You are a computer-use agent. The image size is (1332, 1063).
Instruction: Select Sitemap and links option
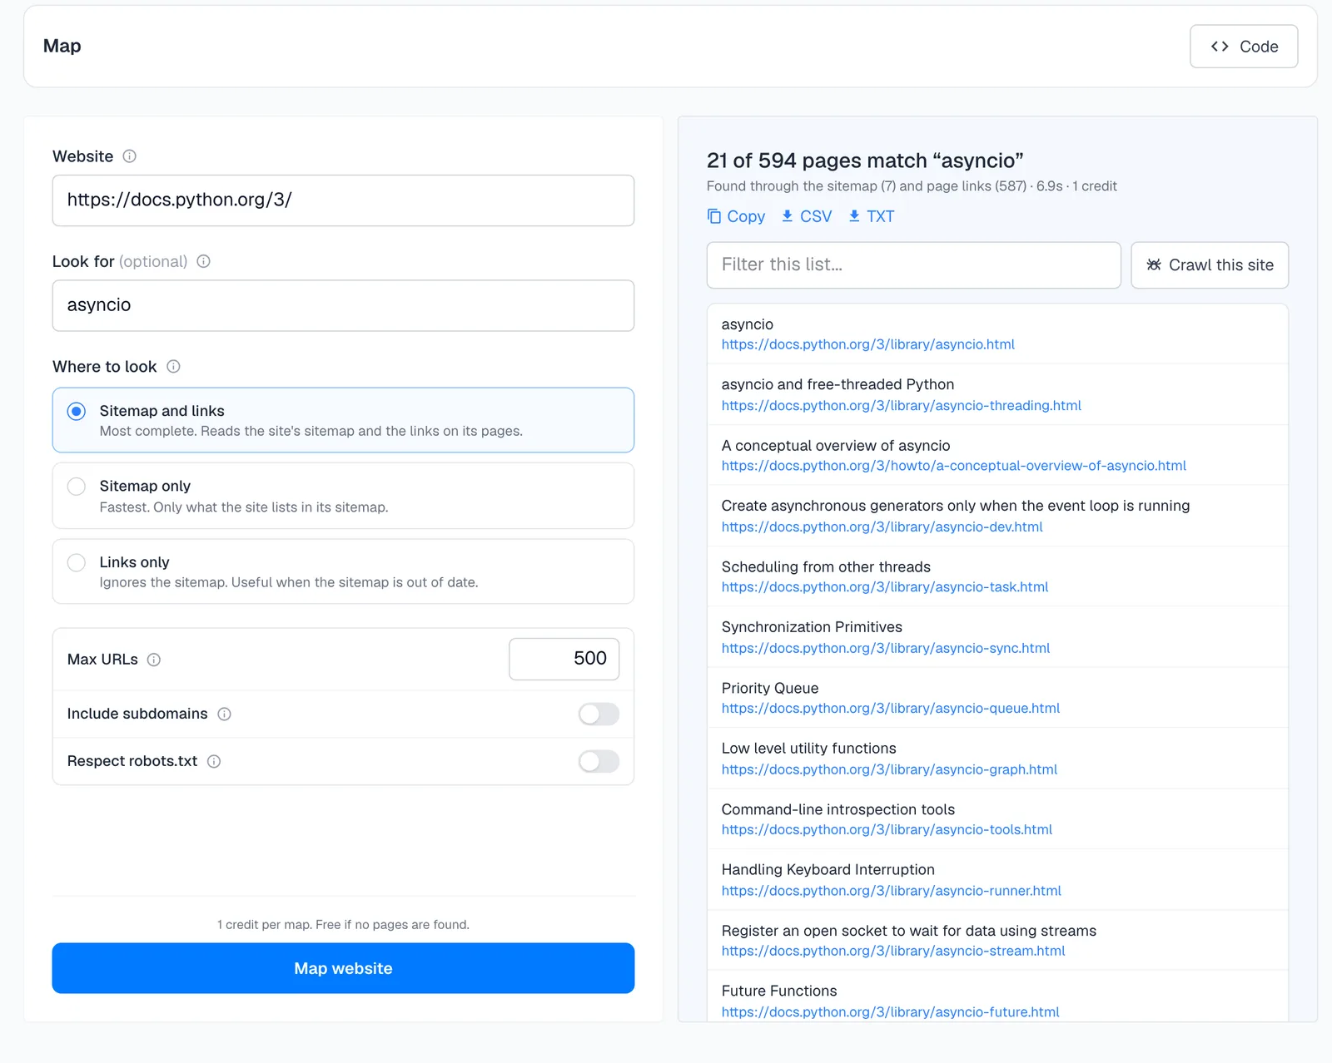(x=343, y=420)
